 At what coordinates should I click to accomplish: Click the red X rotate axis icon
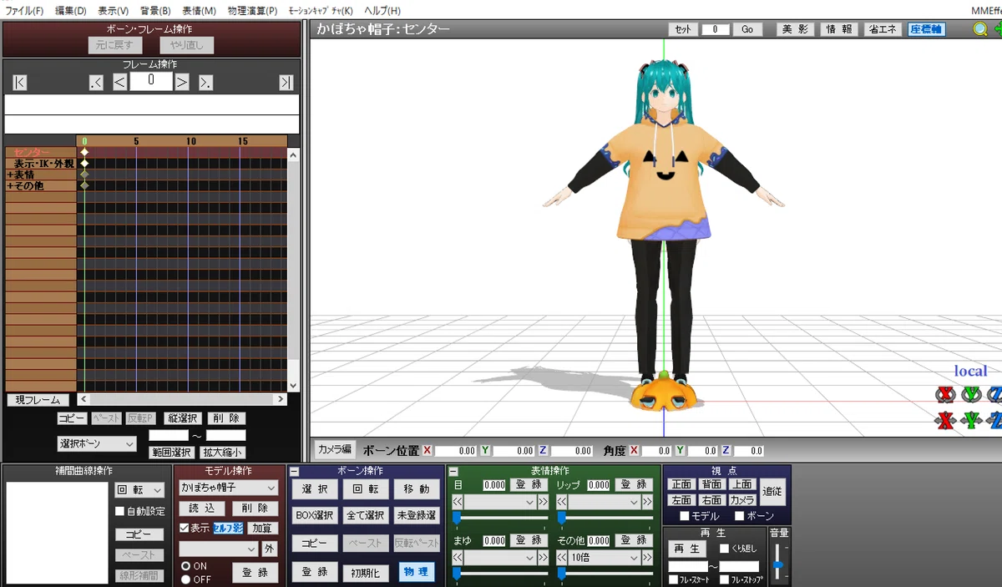coord(945,394)
